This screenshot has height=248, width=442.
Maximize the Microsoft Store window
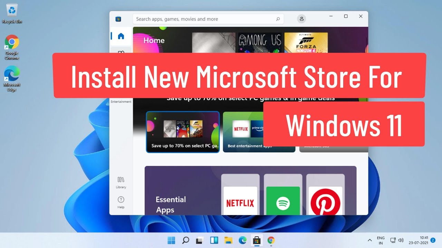[x=346, y=16]
